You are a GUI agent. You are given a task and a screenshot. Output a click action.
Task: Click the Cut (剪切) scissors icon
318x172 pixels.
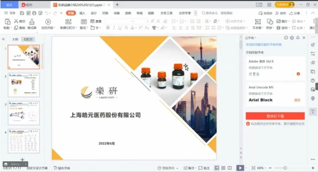(16, 21)
